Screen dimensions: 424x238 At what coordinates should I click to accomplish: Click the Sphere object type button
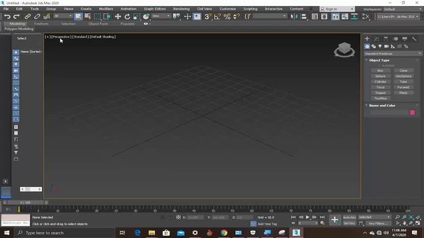point(380,76)
